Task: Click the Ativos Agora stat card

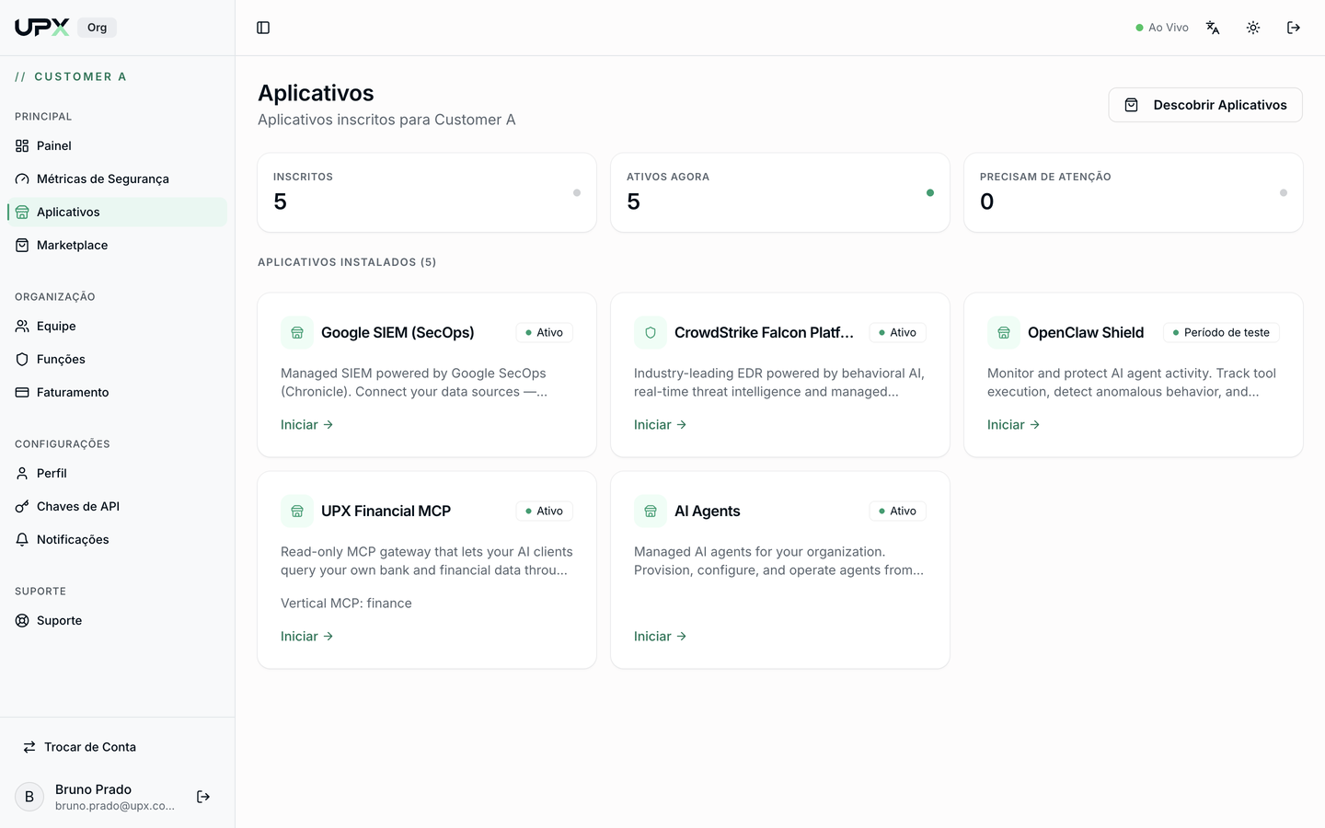Action: 780,192
